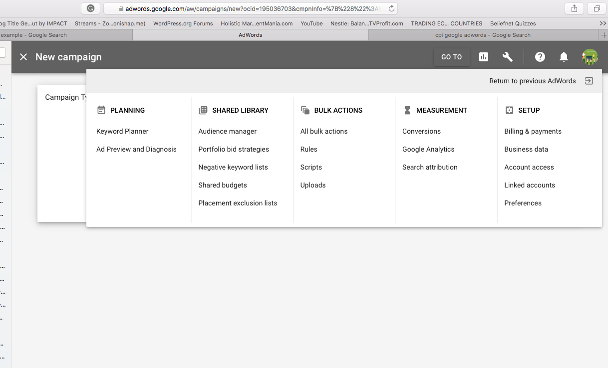Viewport: 608px width, 368px height.
Task: Open Billing & payments
Action: tap(533, 131)
